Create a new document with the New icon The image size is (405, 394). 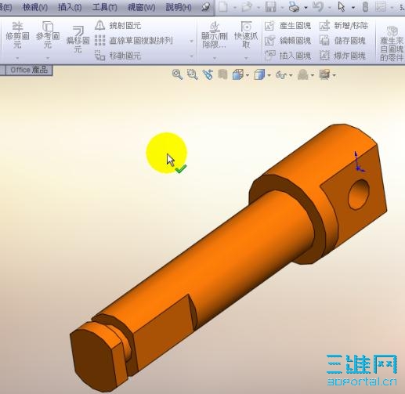(x=222, y=7)
